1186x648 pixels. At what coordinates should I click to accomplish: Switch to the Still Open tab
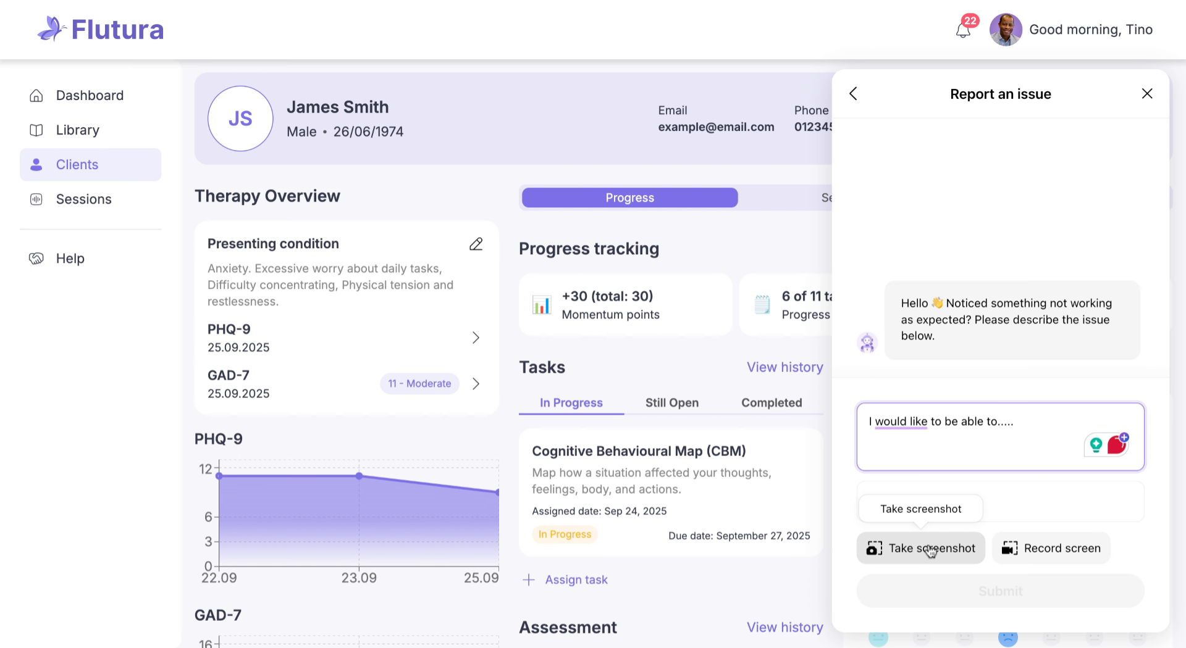671,403
